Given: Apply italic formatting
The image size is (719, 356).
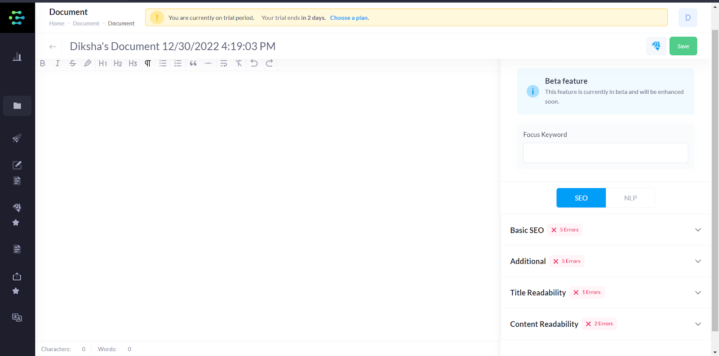Looking at the screenshot, I should [58, 63].
